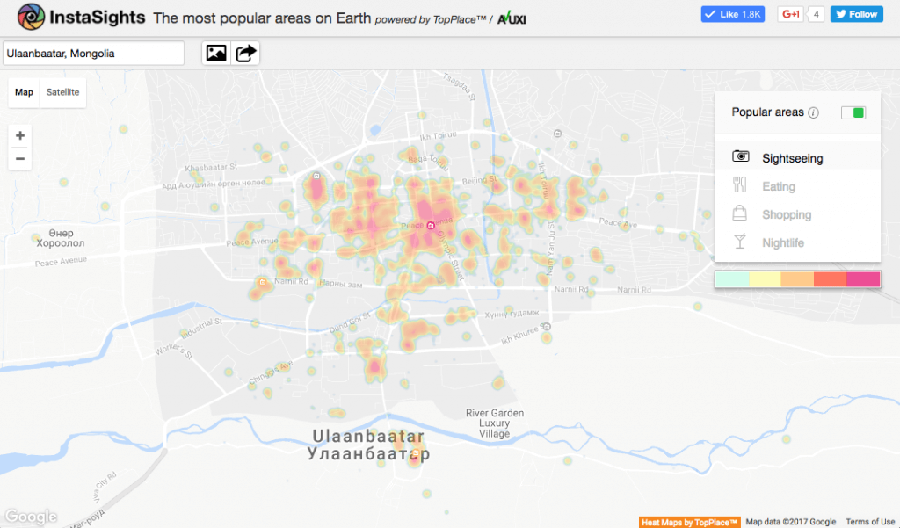The image size is (900, 528).
Task: Click the Sightseeing camera icon
Action: pyautogui.click(x=740, y=156)
